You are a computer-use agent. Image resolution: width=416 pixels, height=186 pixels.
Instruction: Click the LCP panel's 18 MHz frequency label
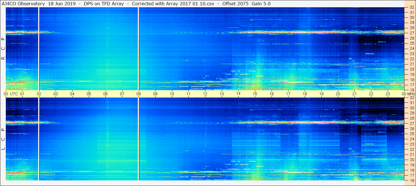click(x=412, y=170)
